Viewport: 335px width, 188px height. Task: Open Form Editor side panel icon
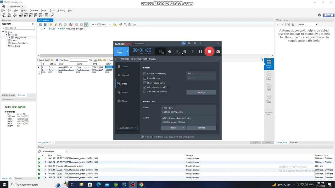pos(269,75)
